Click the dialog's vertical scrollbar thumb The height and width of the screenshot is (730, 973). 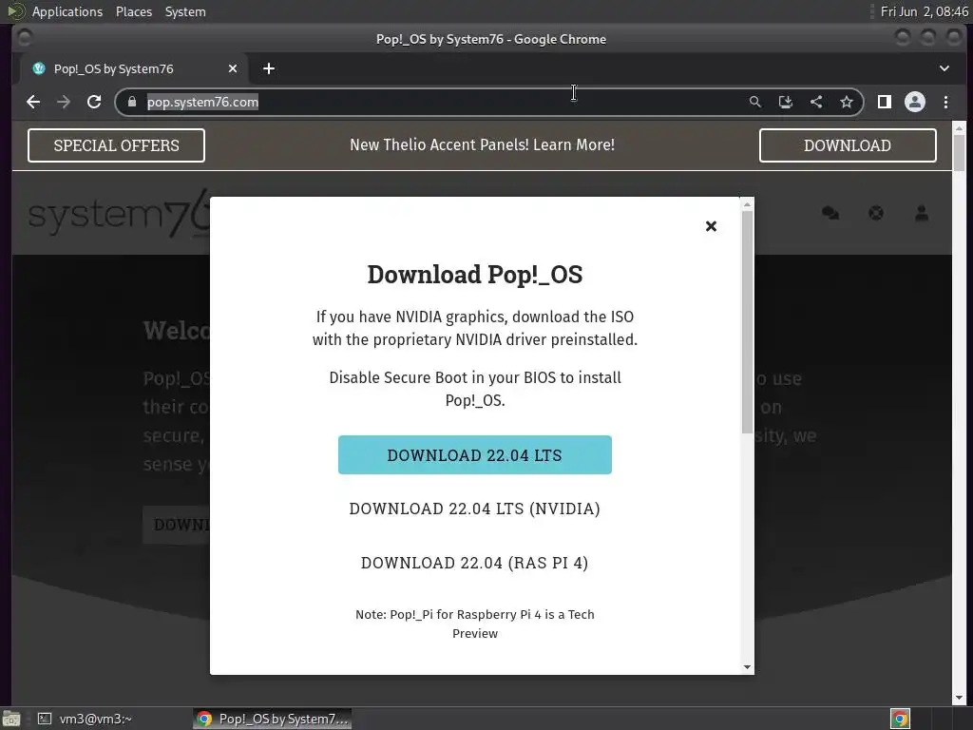(x=747, y=322)
